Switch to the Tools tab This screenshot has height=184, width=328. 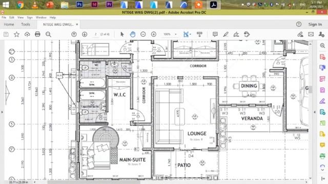[26, 25]
